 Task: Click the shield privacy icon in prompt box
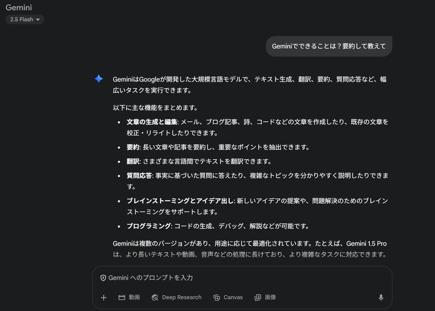click(103, 278)
